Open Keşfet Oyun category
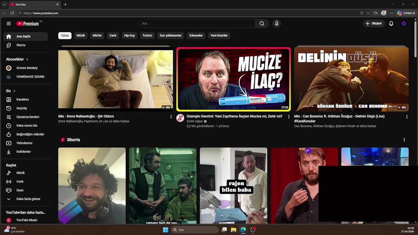The image size is (418, 235). (25, 190)
